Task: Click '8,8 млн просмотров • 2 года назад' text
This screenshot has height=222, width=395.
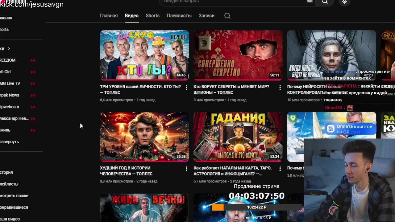Action: (129, 181)
